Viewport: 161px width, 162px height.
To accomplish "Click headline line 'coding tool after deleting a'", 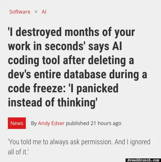I will pyautogui.click(x=71, y=60).
